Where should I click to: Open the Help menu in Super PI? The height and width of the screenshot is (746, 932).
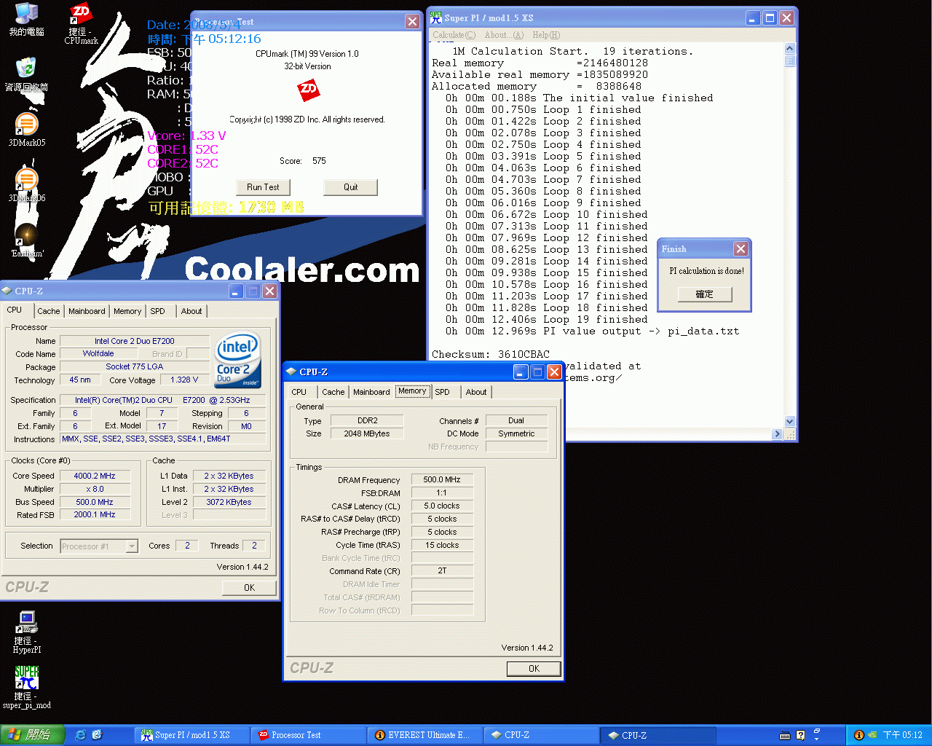546,35
